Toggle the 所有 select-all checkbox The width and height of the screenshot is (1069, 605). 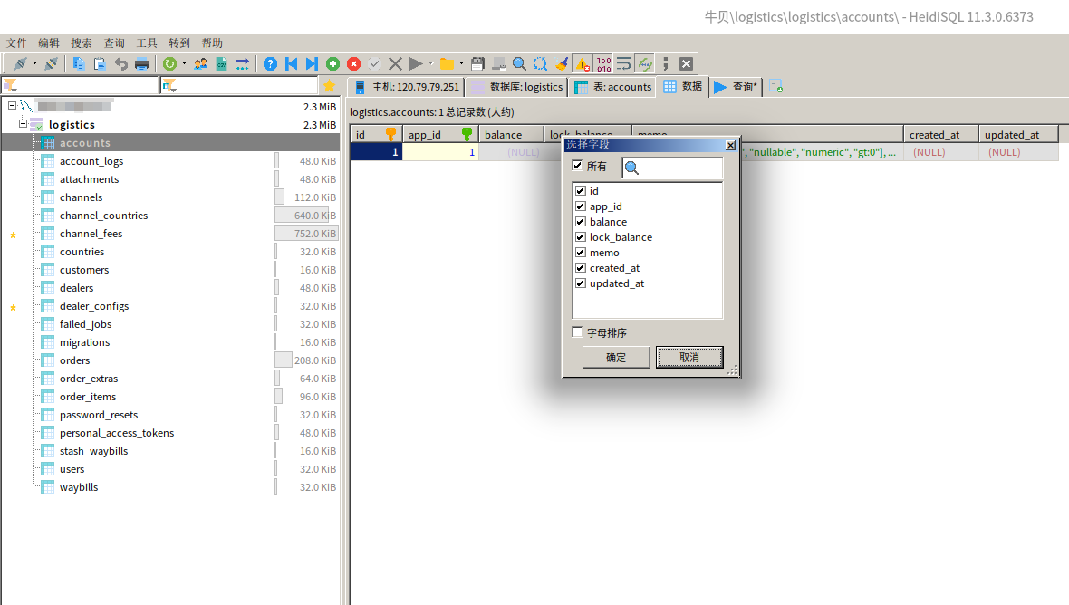pyautogui.click(x=577, y=166)
